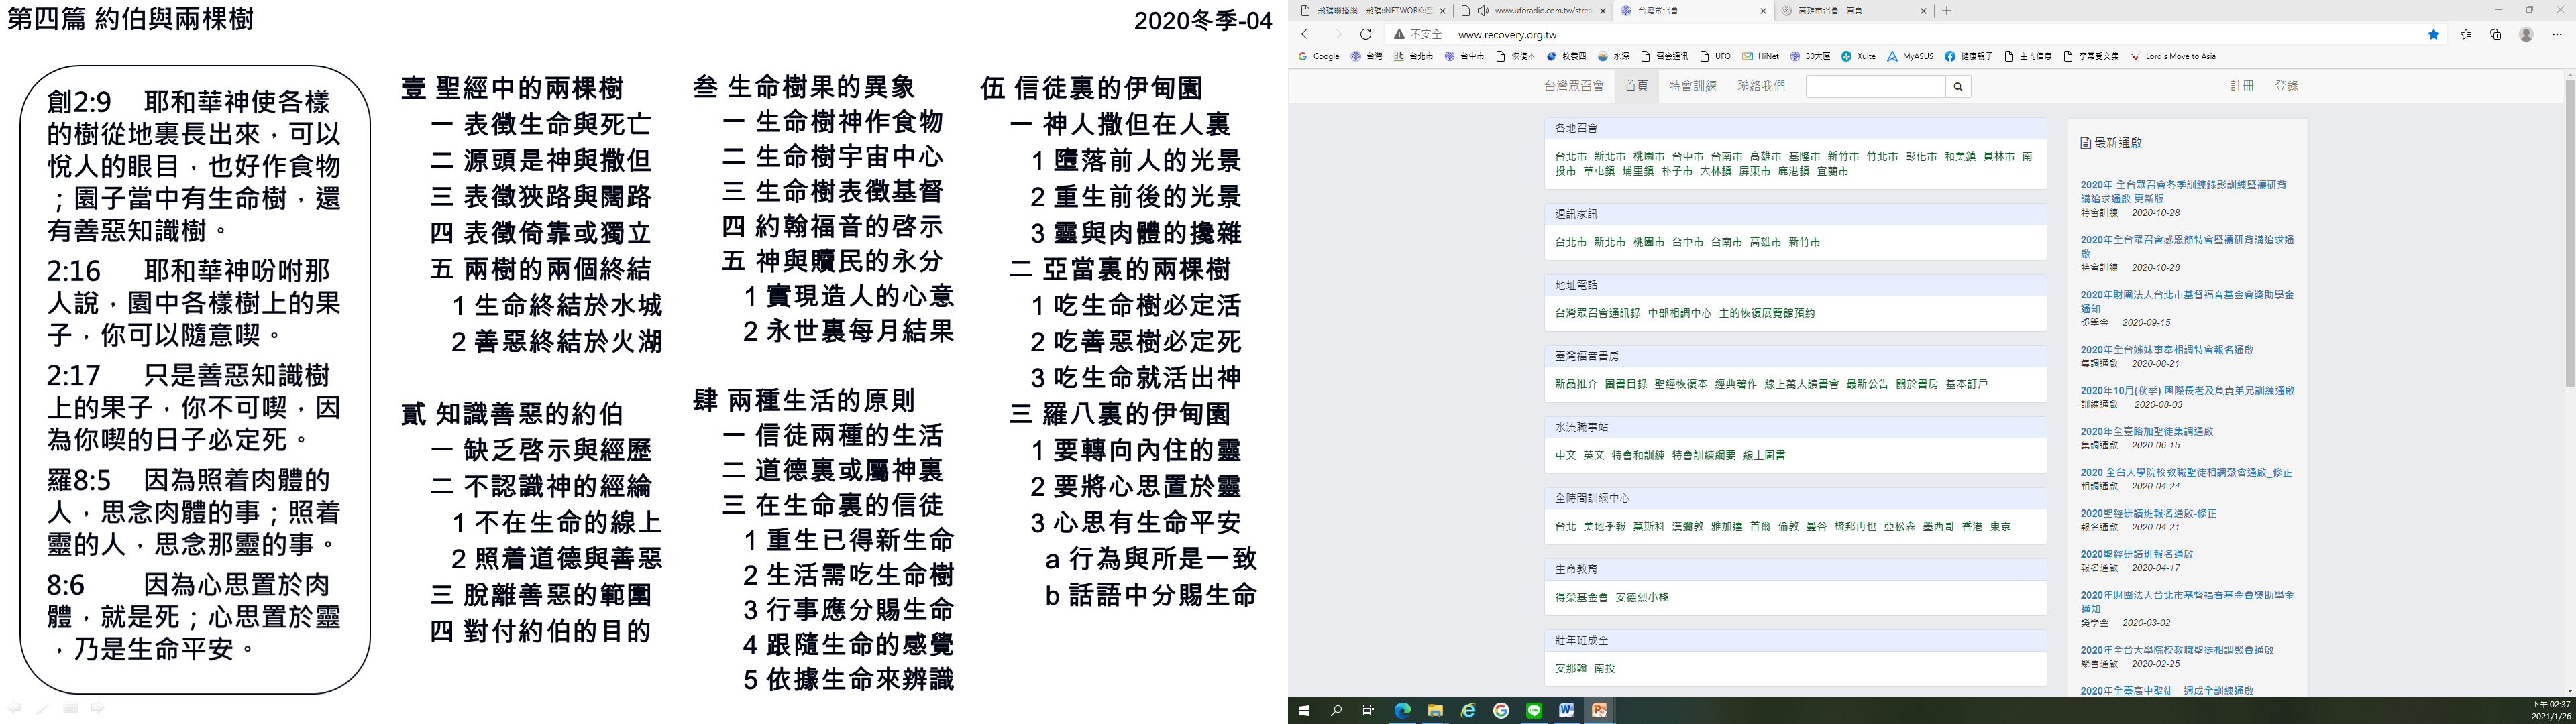Click the page vertical scrollbar
The width and height of the screenshot is (2576, 724).
(x=2569, y=233)
